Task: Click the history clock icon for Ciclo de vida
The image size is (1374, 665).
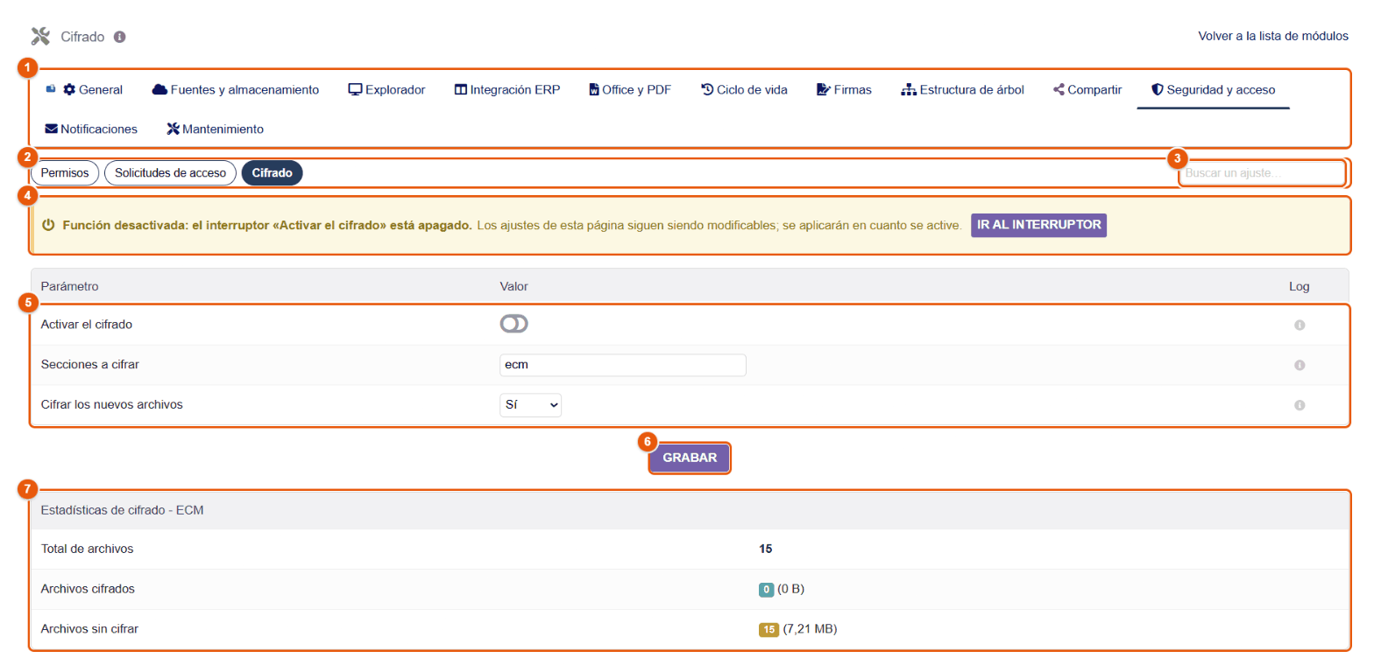Action: click(x=707, y=89)
